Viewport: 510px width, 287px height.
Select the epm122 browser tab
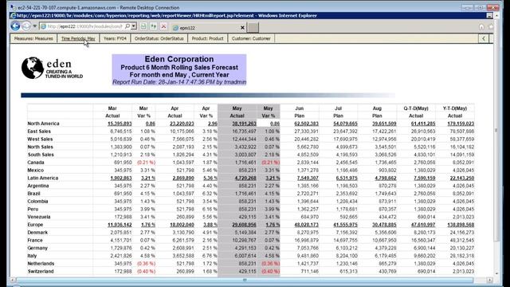(x=208, y=28)
